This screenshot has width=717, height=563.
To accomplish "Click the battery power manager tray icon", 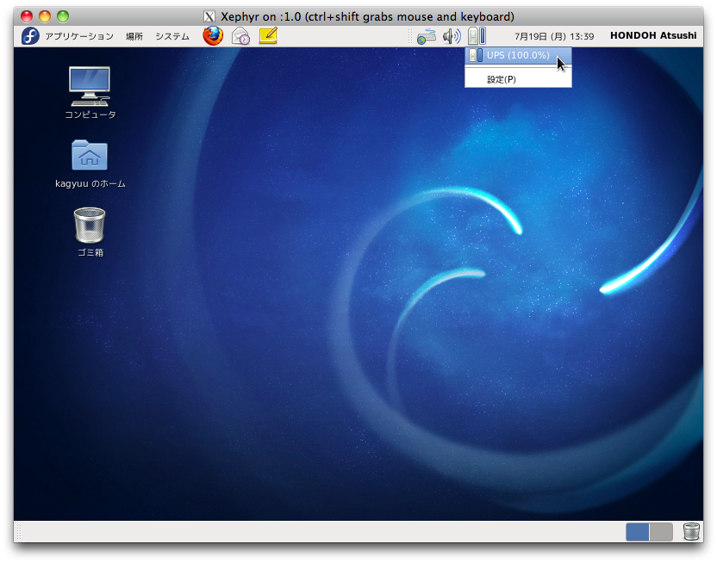I will click(477, 36).
